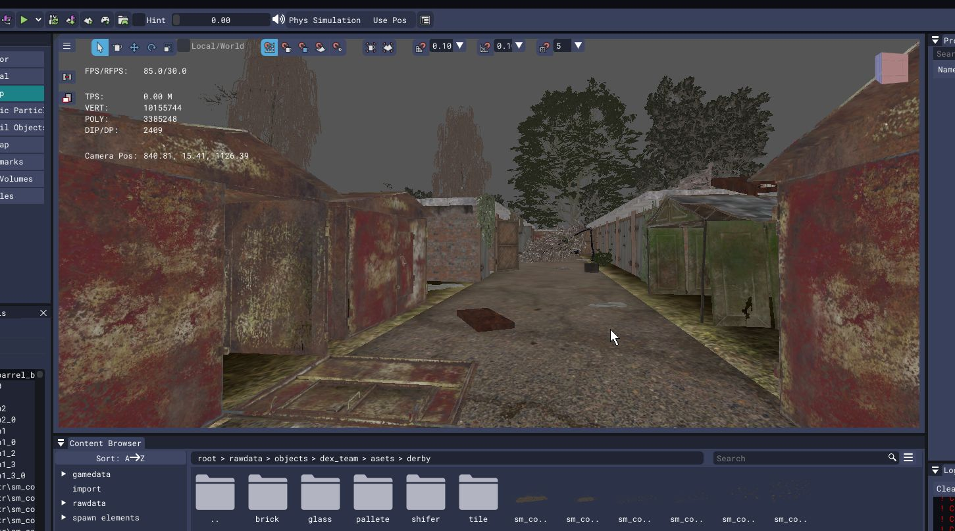Click the move snap magnet icon
Screen dimensions: 955x531
(x=421, y=47)
